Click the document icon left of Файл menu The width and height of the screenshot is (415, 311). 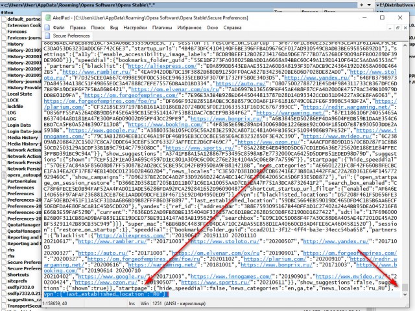47,27
